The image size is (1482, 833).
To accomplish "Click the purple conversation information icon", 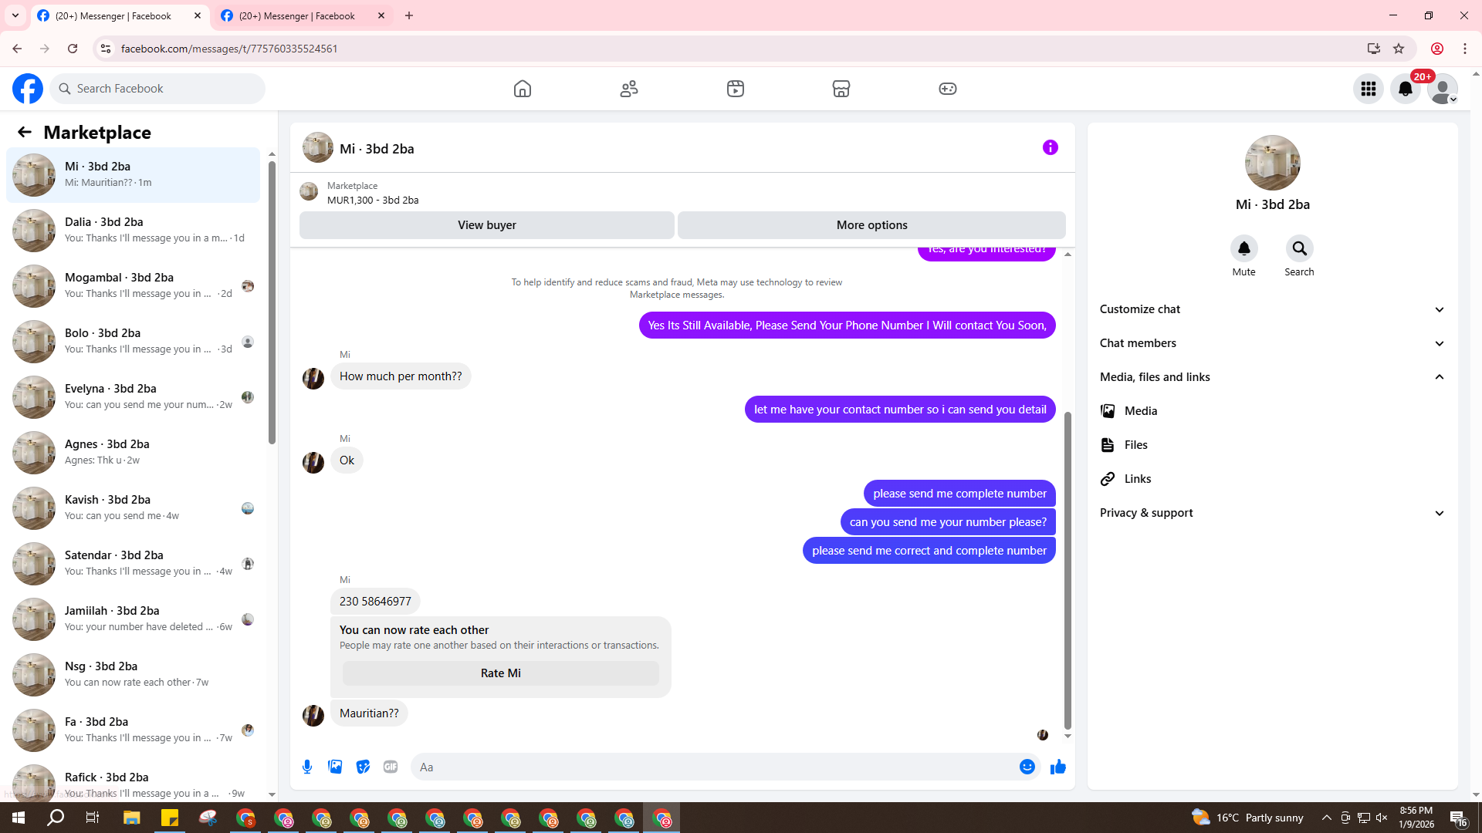I will click(1050, 147).
